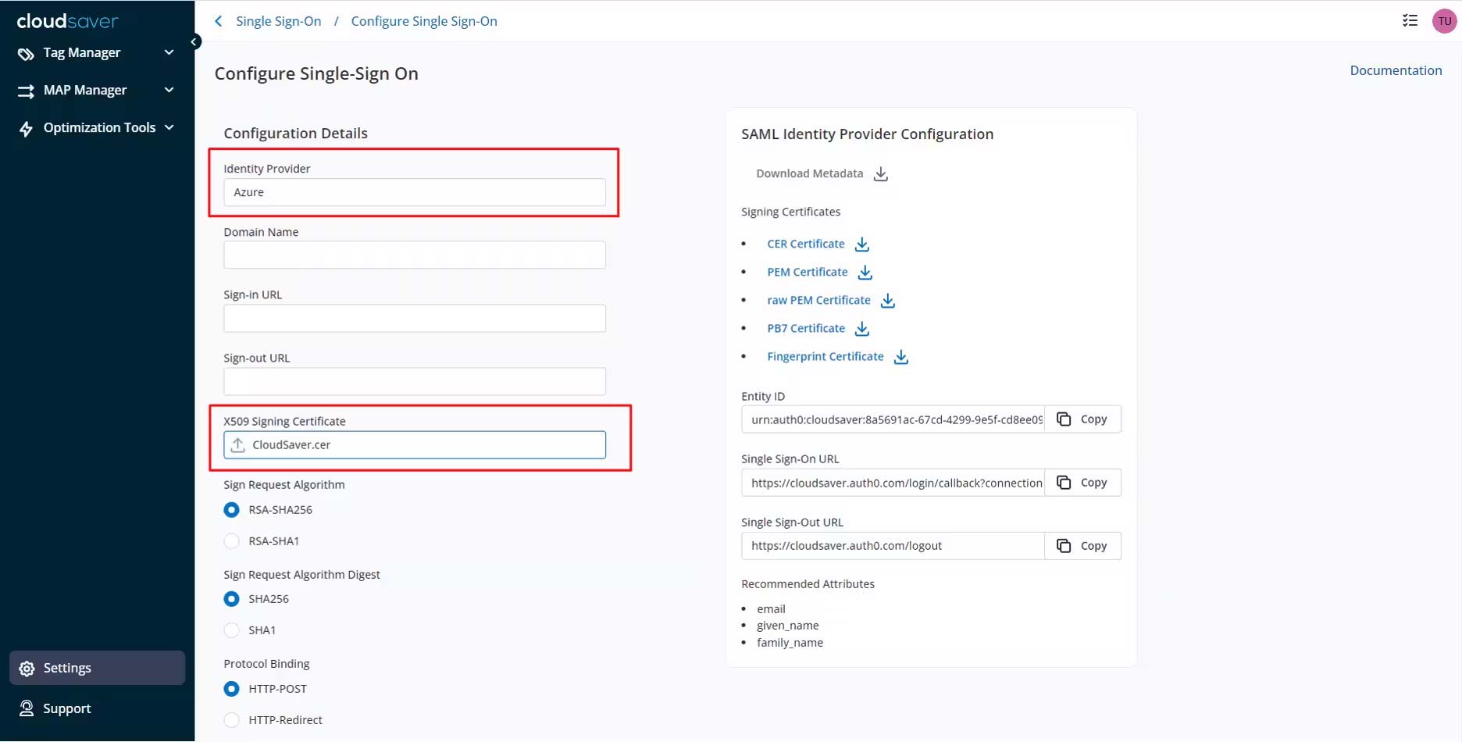Image resolution: width=1462 pixels, height=742 pixels.
Task: Download the PB7 Certificate using its icon
Action: point(861,329)
